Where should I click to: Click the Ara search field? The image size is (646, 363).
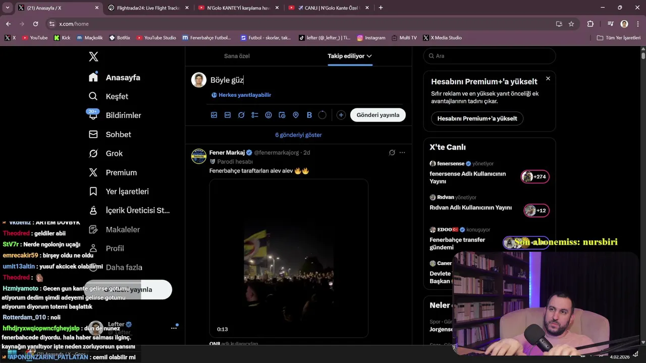(490, 56)
